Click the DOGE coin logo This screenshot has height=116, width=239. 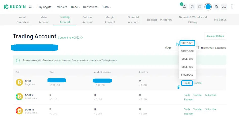pyautogui.click(x=19, y=82)
